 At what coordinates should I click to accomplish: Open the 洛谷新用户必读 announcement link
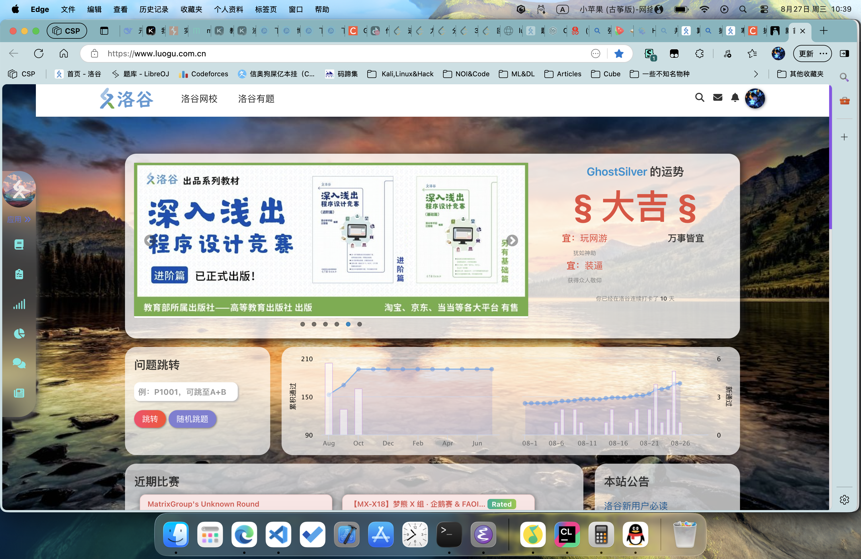coord(635,505)
